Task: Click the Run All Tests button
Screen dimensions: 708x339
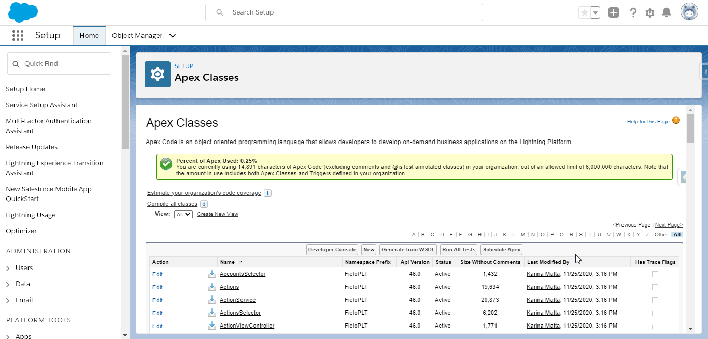Action: pos(459,250)
